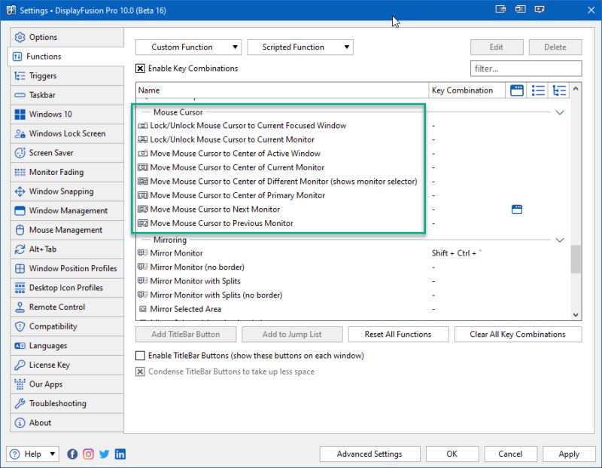Click into the filter text field
Viewport: 602px width, 468px height.
(x=525, y=69)
